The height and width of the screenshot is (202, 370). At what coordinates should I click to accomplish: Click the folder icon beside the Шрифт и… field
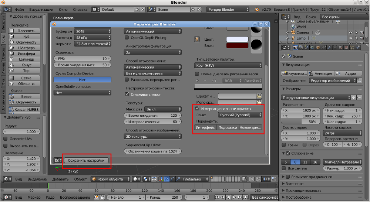pyautogui.click(x=259, y=96)
